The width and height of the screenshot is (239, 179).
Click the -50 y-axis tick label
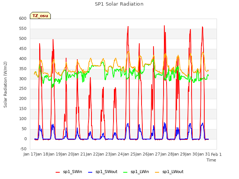click(x=23, y=149)
